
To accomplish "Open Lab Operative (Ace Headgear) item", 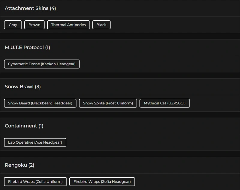I will [35, 142].
